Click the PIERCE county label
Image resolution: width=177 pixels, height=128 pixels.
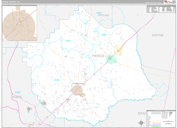pyautogui.click(x=98, y=56)
